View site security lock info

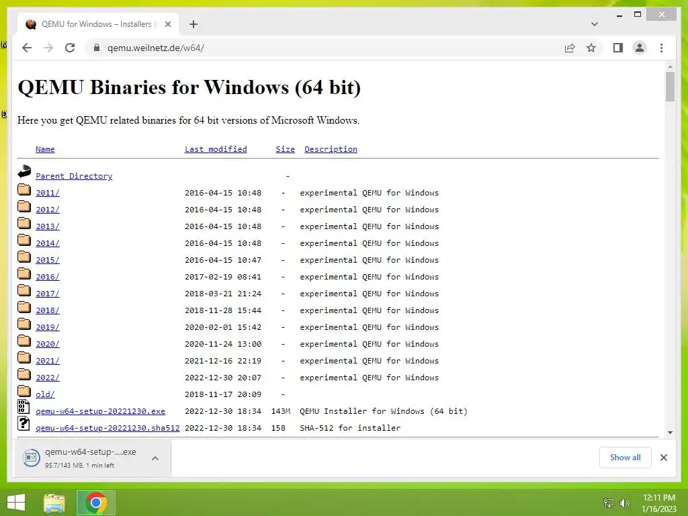[97, 48]
